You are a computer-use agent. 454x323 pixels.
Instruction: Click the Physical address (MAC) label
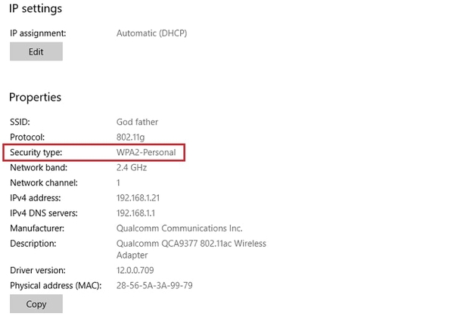point(53,285)
